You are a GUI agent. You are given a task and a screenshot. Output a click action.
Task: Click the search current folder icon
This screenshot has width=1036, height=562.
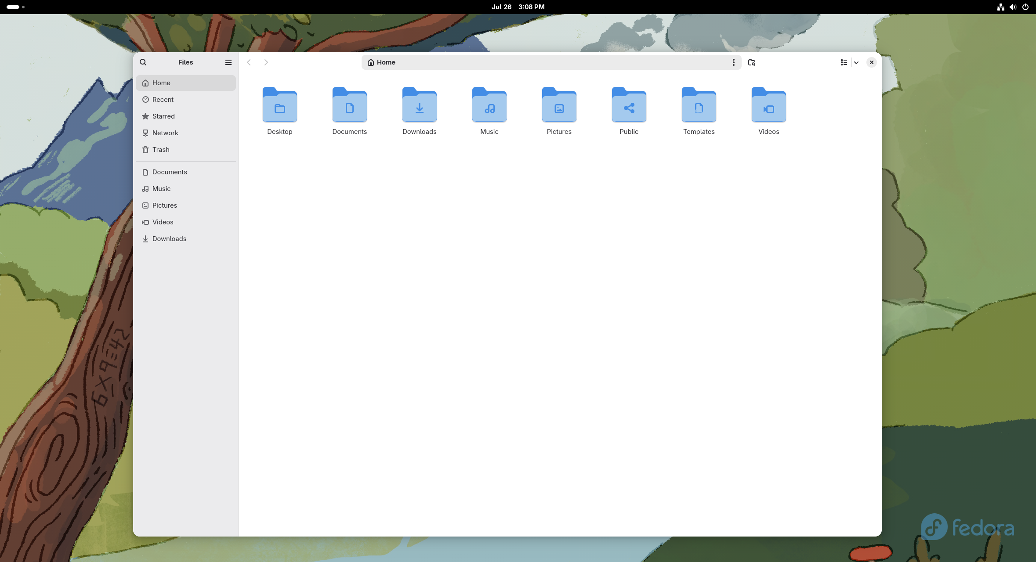[752, 62]
